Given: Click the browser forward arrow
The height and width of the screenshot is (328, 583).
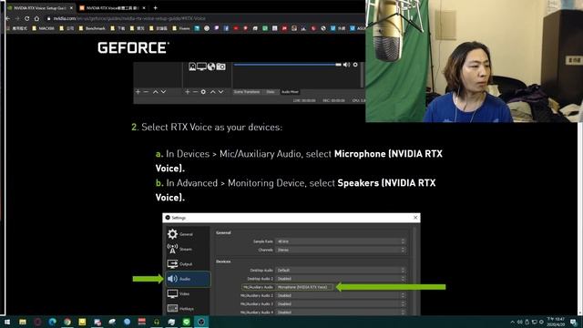Looking at the screenshot, I should 17,18.
